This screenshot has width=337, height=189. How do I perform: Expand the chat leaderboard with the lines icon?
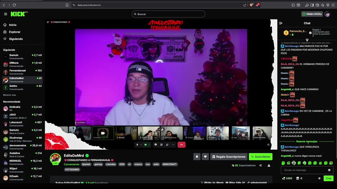(307, 40)
